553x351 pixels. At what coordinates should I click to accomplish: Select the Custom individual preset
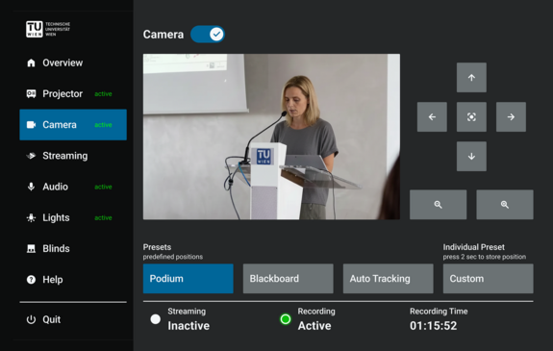pyautogui.click(x=489, y=279)
